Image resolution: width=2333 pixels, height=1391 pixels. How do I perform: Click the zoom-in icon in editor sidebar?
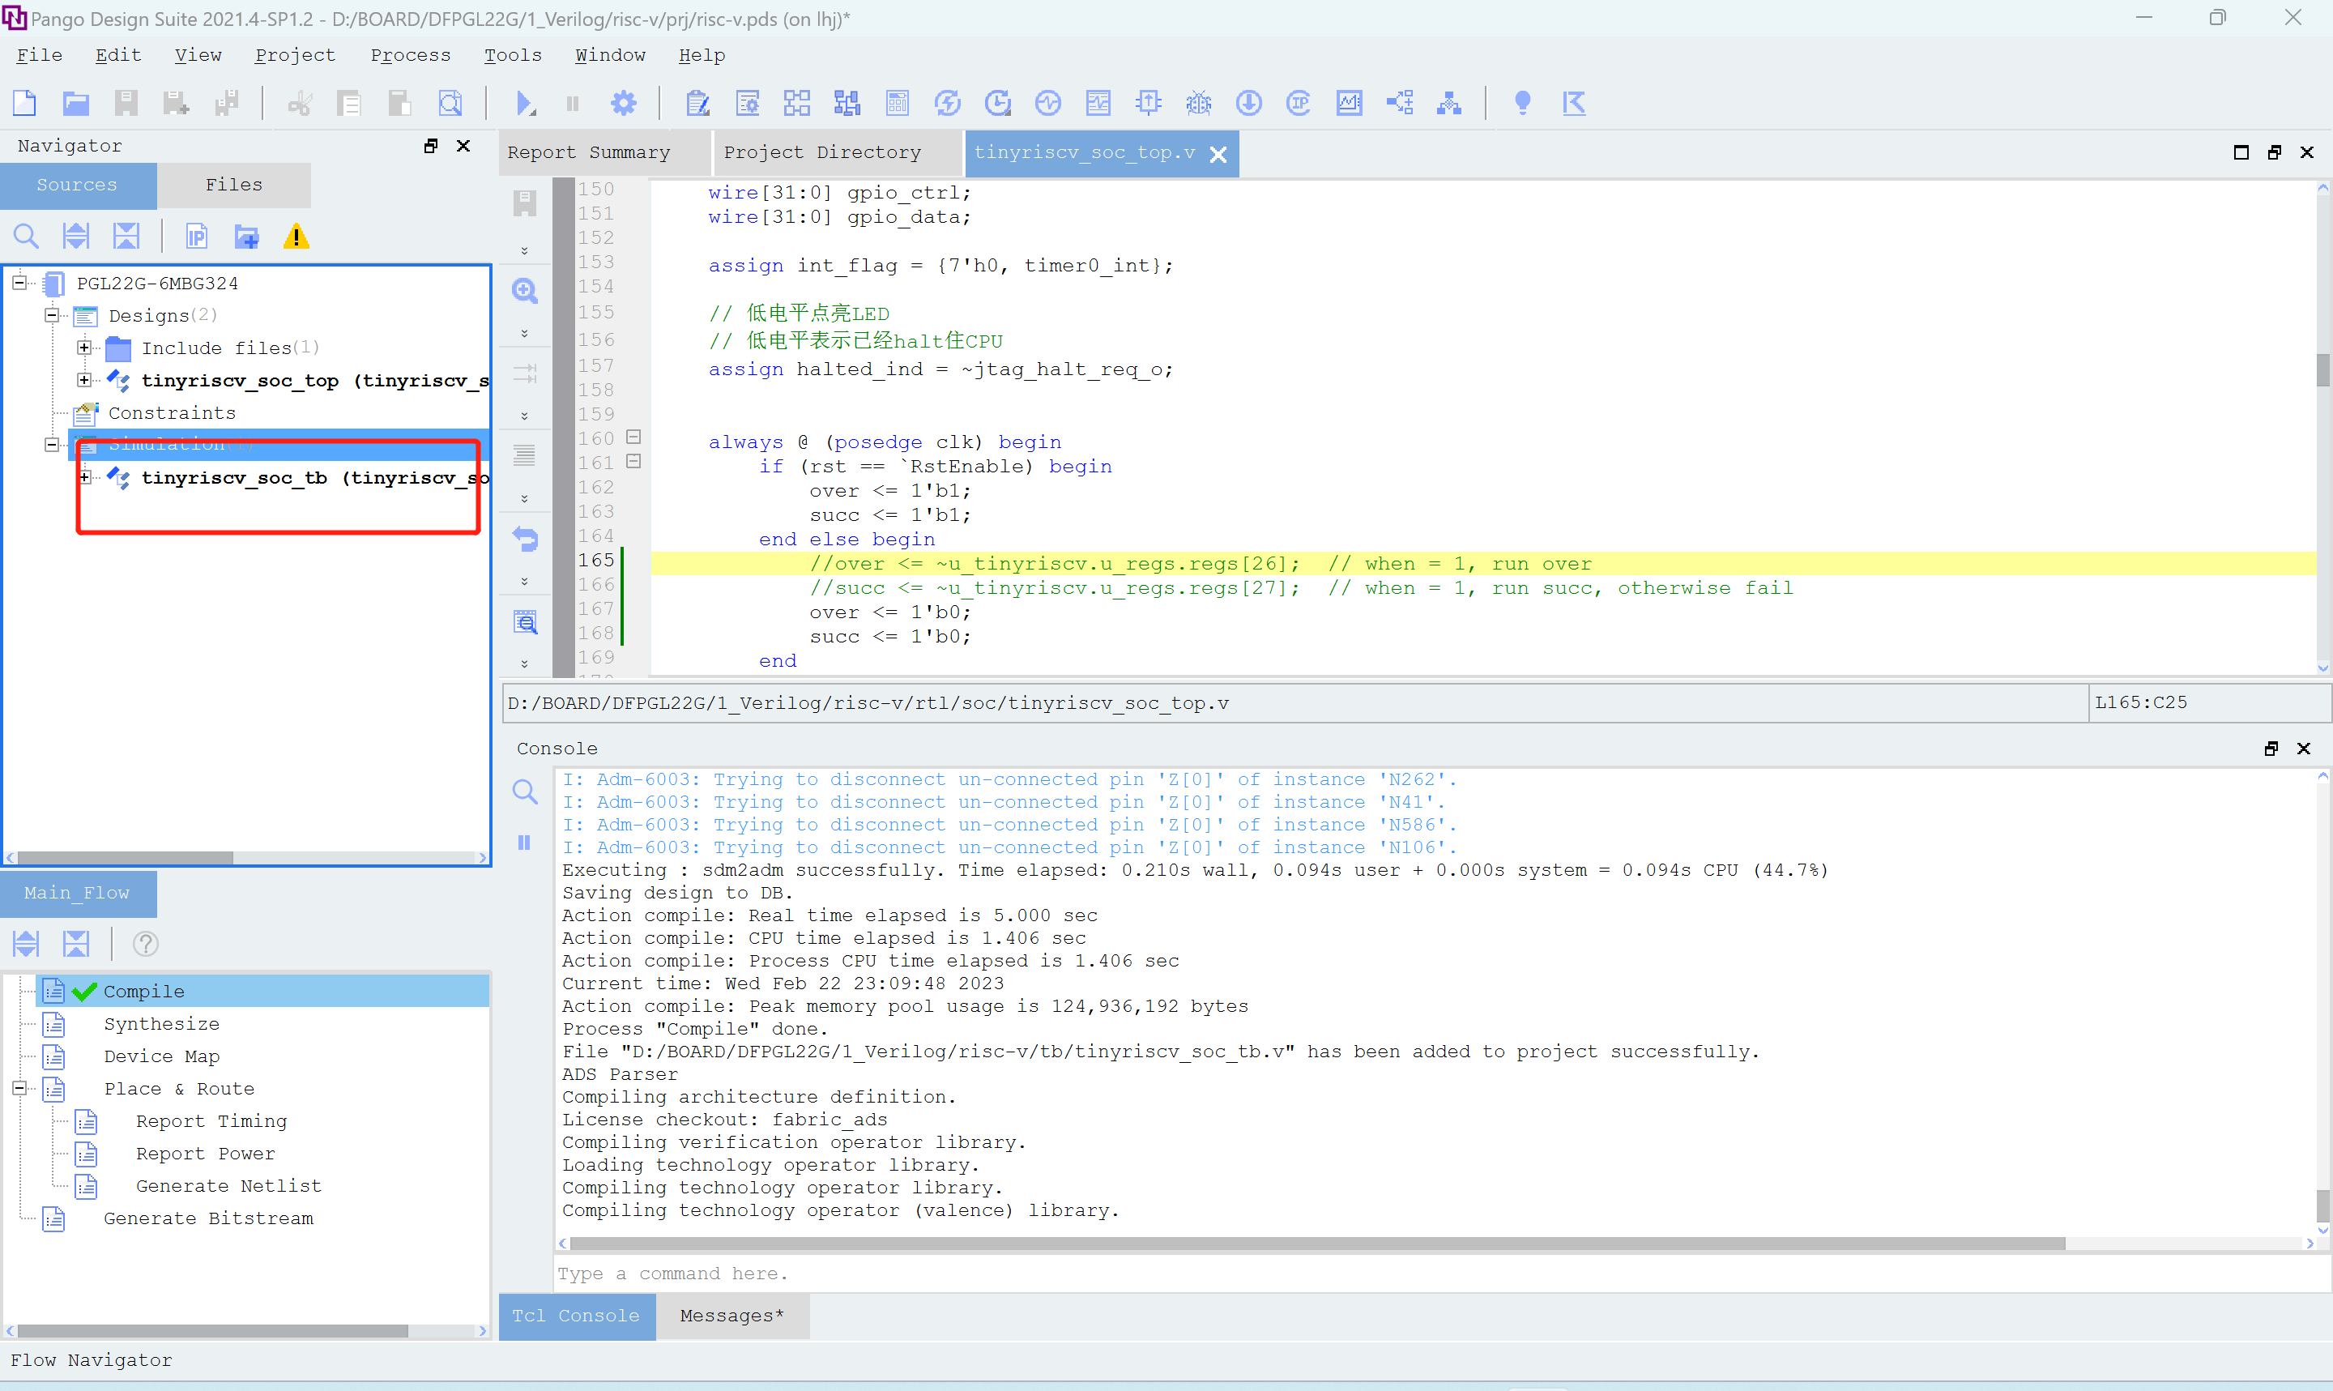(525, 292)
